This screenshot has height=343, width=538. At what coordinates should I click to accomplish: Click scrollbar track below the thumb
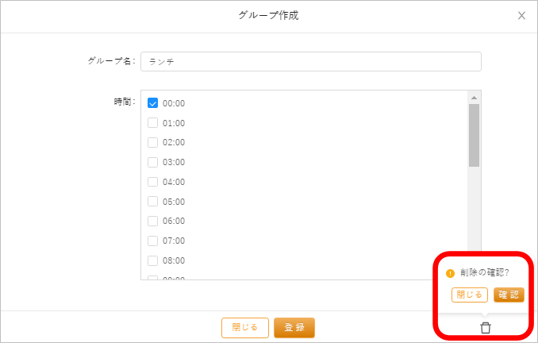click(474, 206)
